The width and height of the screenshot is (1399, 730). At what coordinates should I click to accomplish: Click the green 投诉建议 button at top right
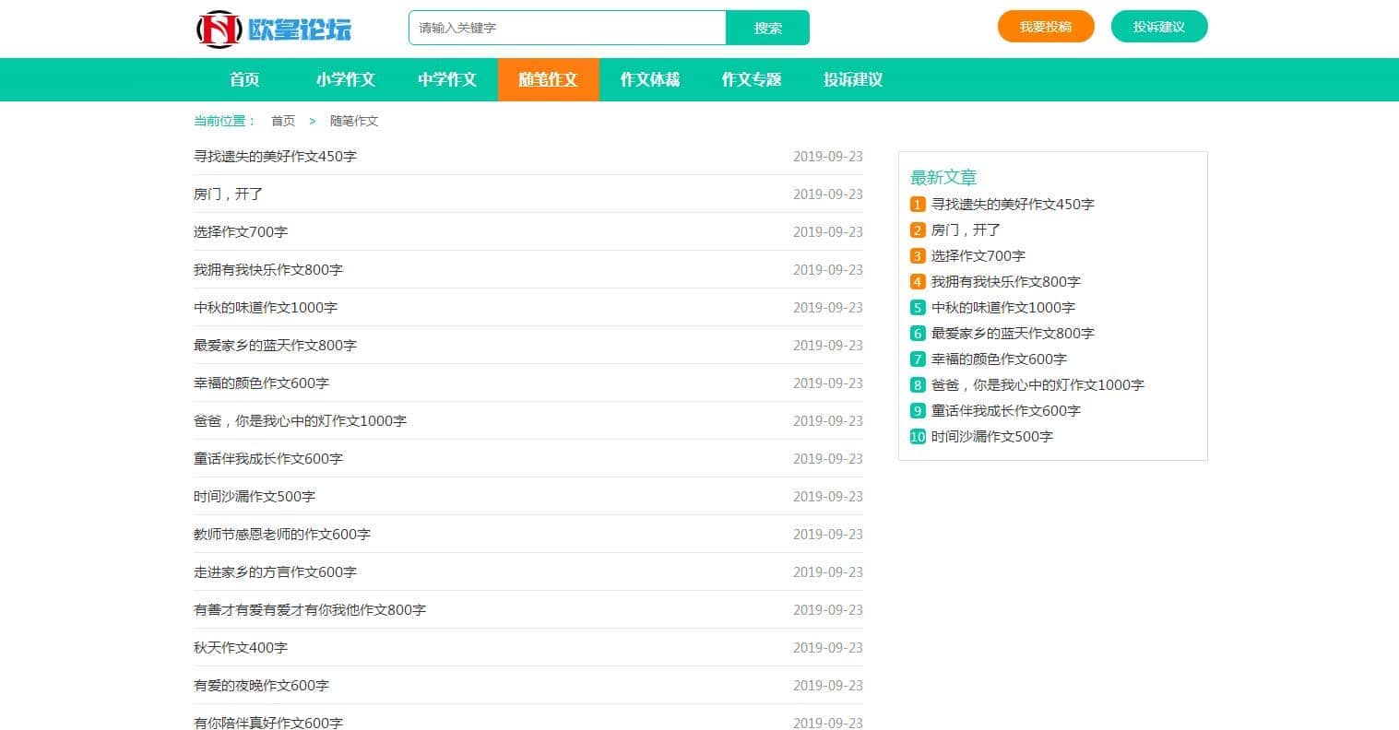pos(1158,27)
